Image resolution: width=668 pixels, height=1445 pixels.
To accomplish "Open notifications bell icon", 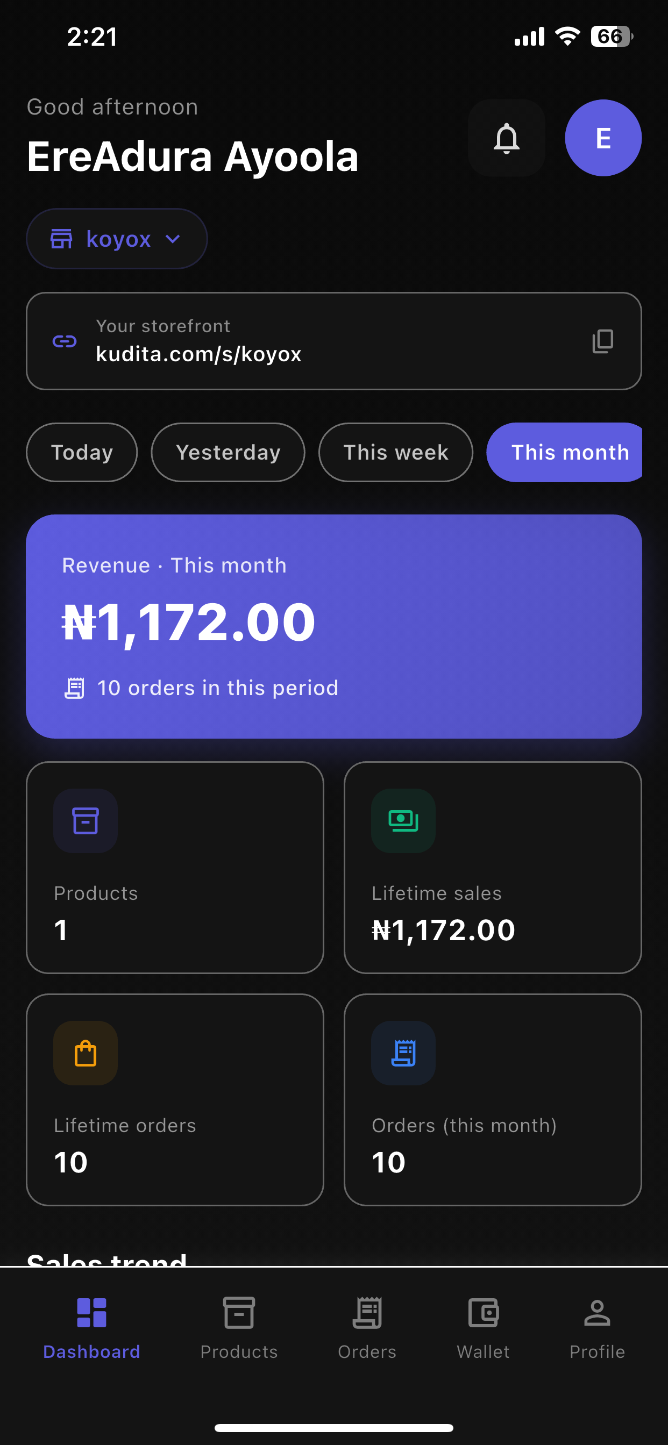I will [506, 138].
